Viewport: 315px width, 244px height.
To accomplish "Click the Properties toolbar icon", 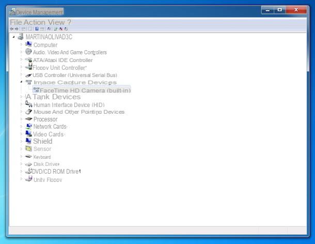I will pos(30,29).
